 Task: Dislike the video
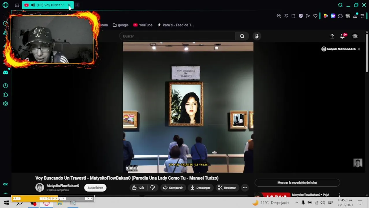[153, 188]
